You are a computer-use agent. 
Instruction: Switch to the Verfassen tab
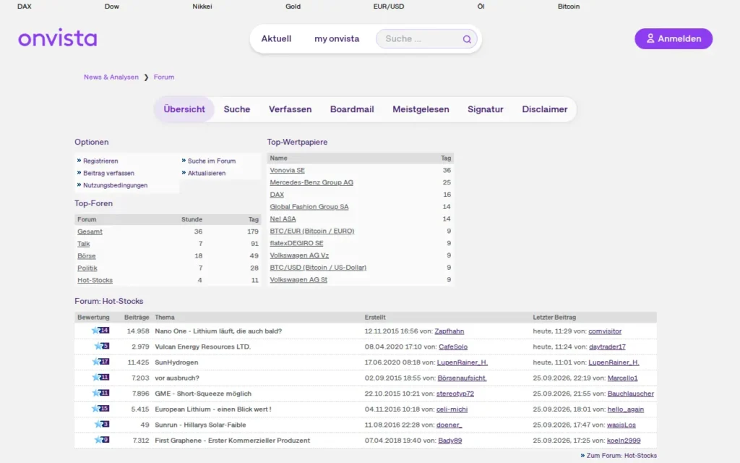(291, 109)
